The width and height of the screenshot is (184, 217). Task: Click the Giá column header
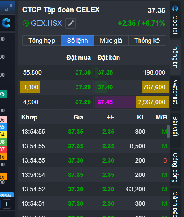(78, 117)
